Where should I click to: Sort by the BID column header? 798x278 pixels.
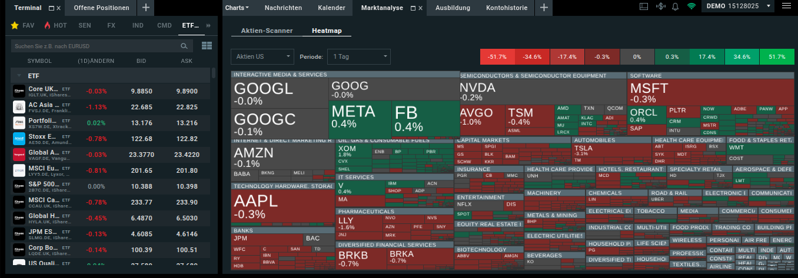point(141,61)
